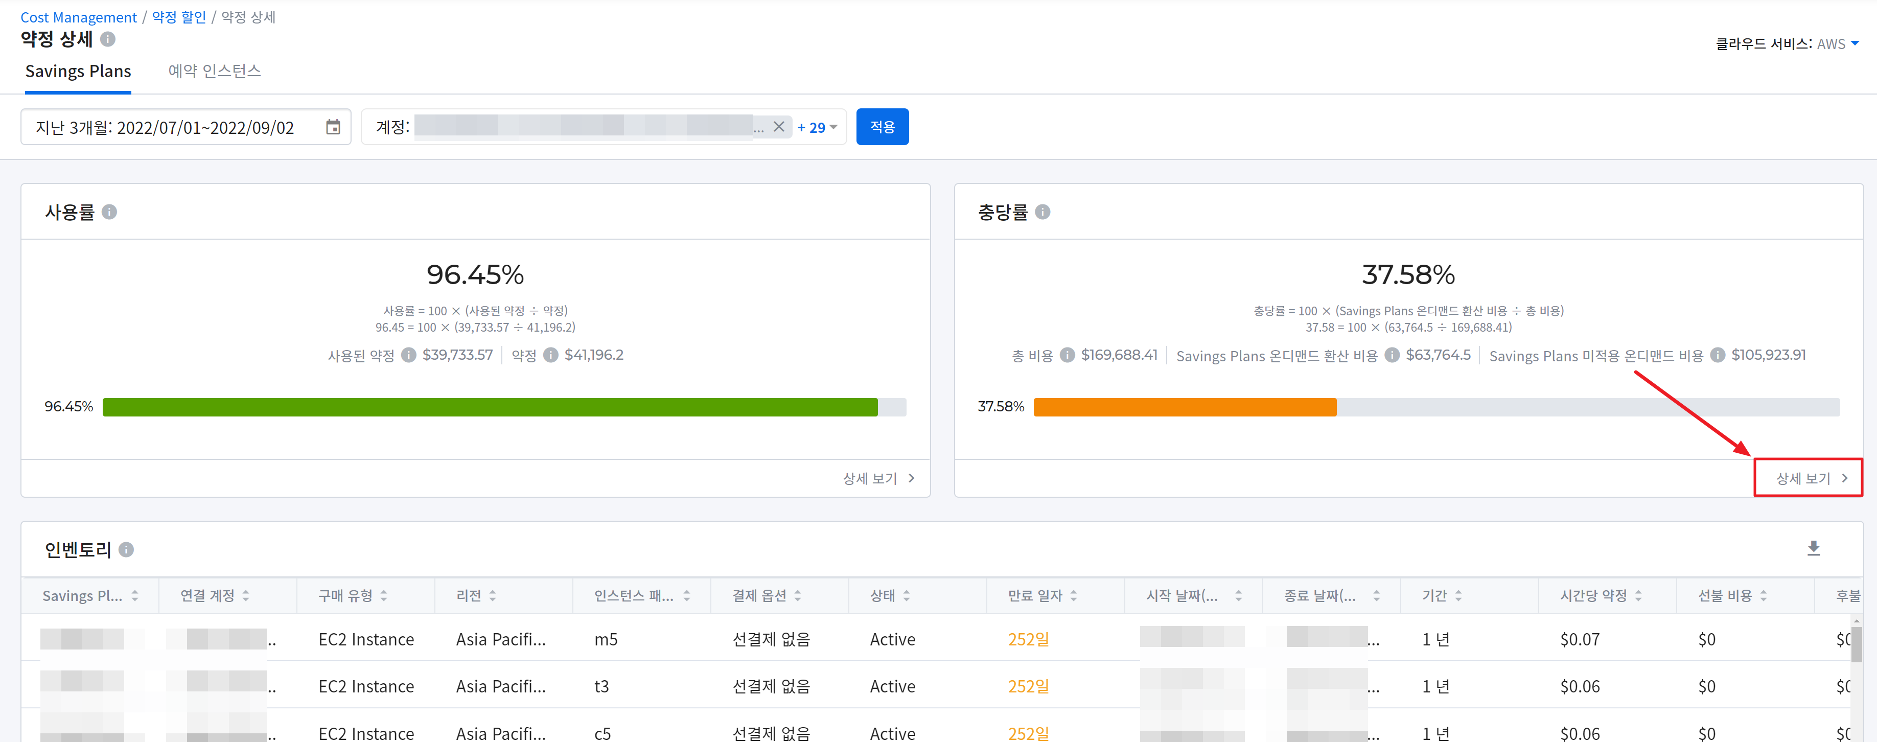Image resolution: width=1877 pixels, height=742 pixels.
Task: Open 상세 보기 under 충당률 panel
Action: (x=1807, y=478)
